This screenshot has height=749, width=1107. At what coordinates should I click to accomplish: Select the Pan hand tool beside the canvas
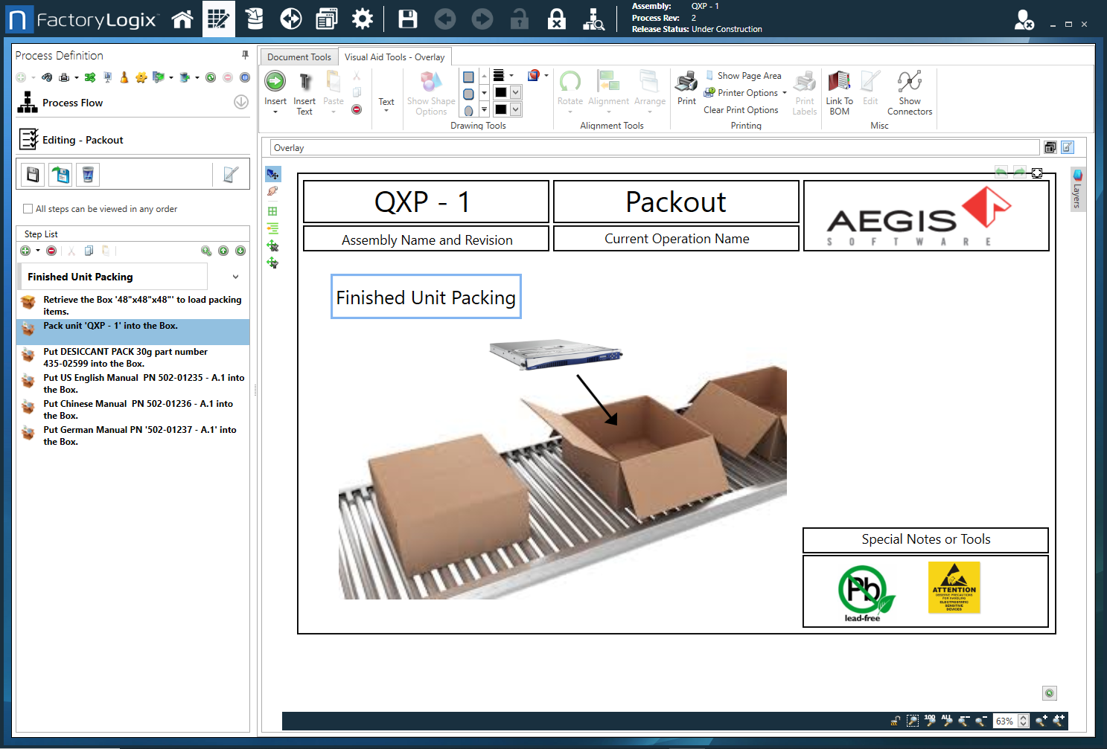click(273, 191)
